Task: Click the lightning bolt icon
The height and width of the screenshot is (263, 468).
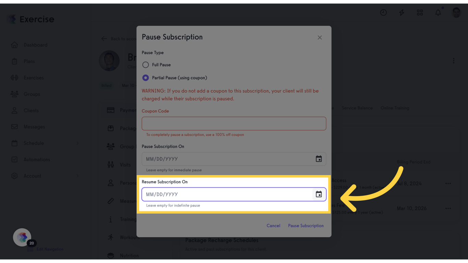Action: 402,13
